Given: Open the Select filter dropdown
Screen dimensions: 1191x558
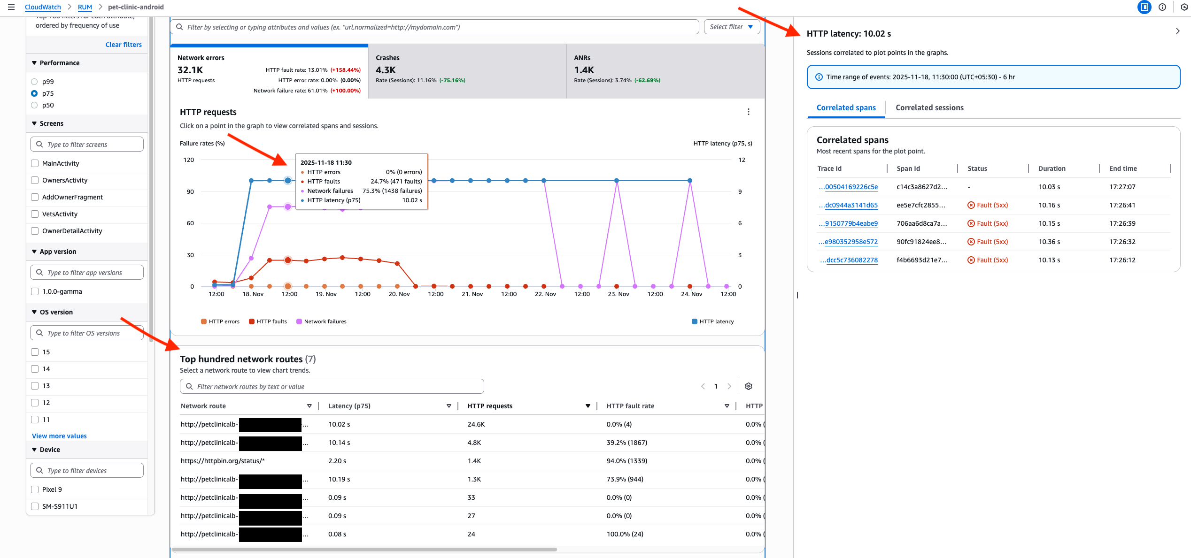Looking at the screenshot, I should click(731, 27).
